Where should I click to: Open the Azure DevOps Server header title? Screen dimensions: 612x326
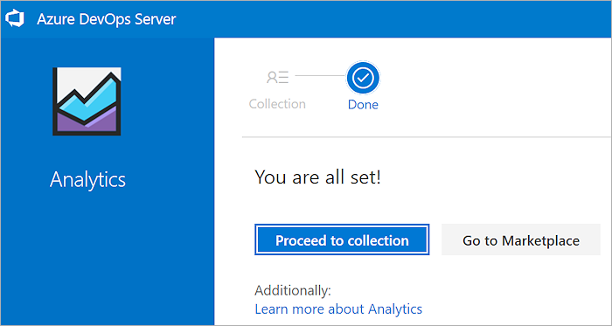[x=106, y=19]
